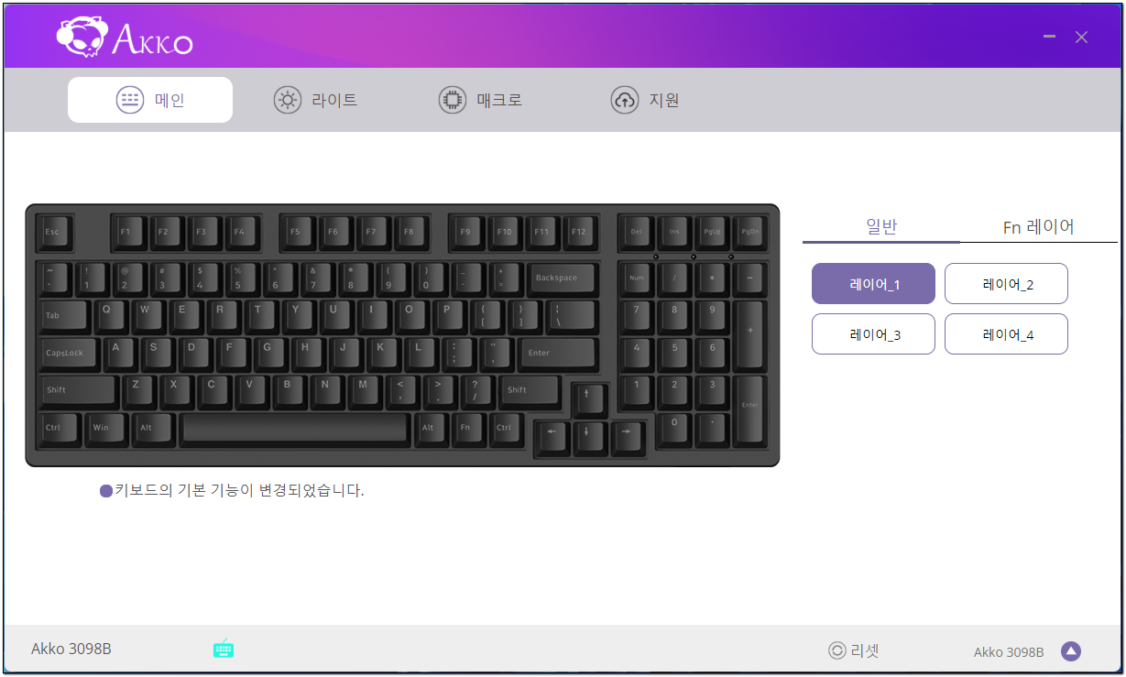This screenshot has width=1126, height=677.
Task: Select 레이어_4 button
Action: (x=1006, y=334)
